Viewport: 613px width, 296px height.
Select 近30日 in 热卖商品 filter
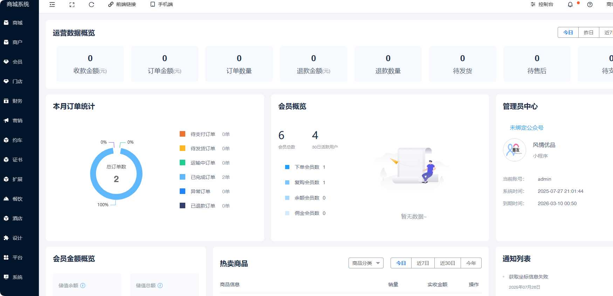(448, 263)
